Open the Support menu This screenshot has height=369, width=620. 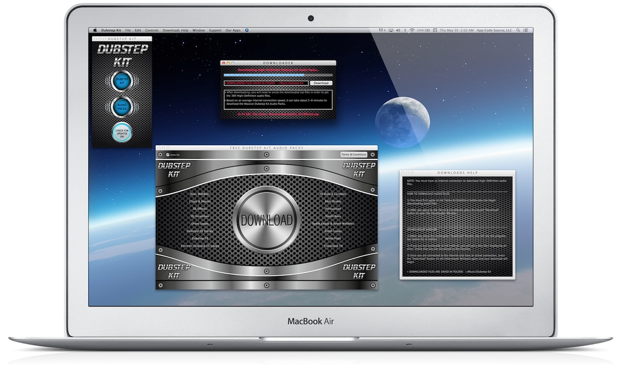point(215,30)
